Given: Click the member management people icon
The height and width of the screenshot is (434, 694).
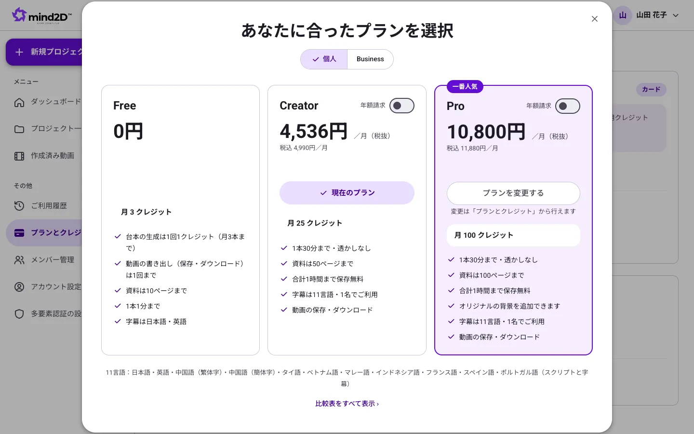Looking at the screenshot, I should tap(19, 260).
